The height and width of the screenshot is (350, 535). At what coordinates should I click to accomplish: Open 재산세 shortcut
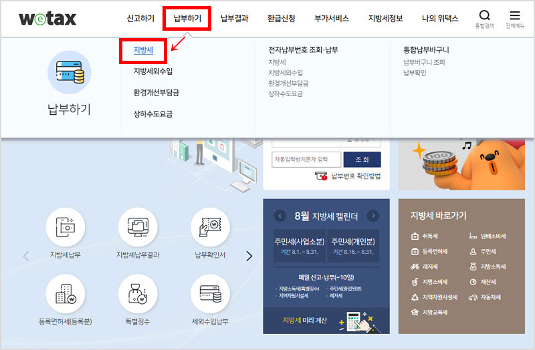point(482,282)
